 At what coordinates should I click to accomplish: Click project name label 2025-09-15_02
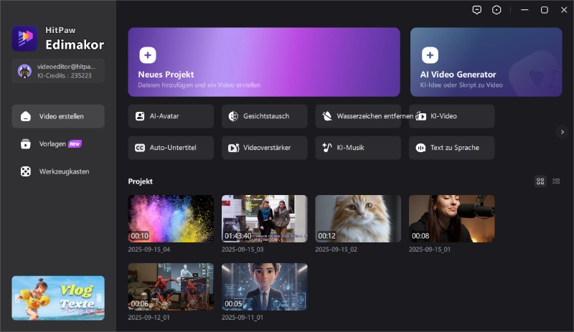pos(336,250)
